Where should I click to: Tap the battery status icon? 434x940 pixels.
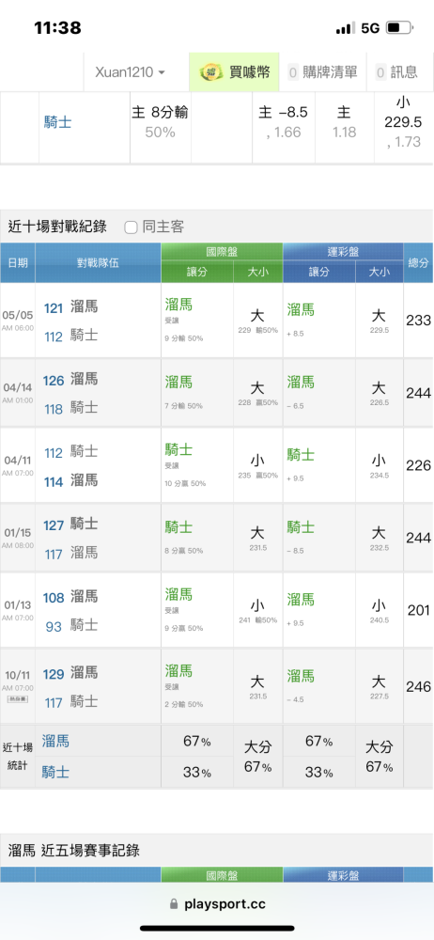pyautogui.click(x=399, y=28)
